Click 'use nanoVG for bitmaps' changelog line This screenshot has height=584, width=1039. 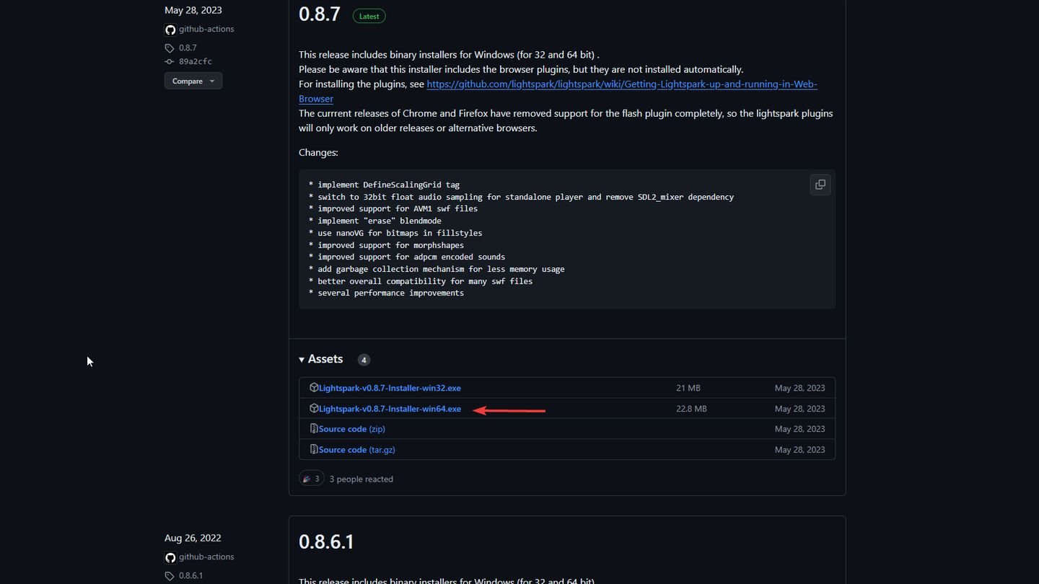pos(395,233)
